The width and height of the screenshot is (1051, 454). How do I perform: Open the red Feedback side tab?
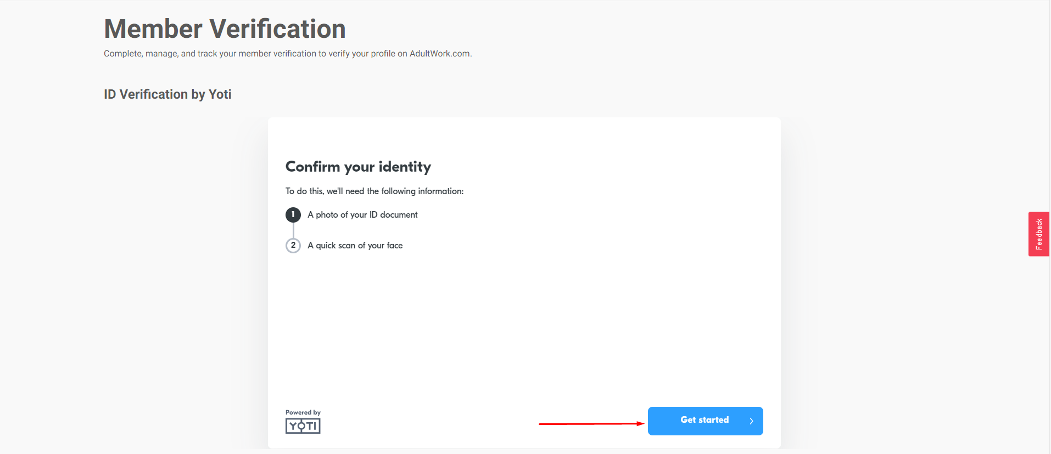pos(1039,234)
